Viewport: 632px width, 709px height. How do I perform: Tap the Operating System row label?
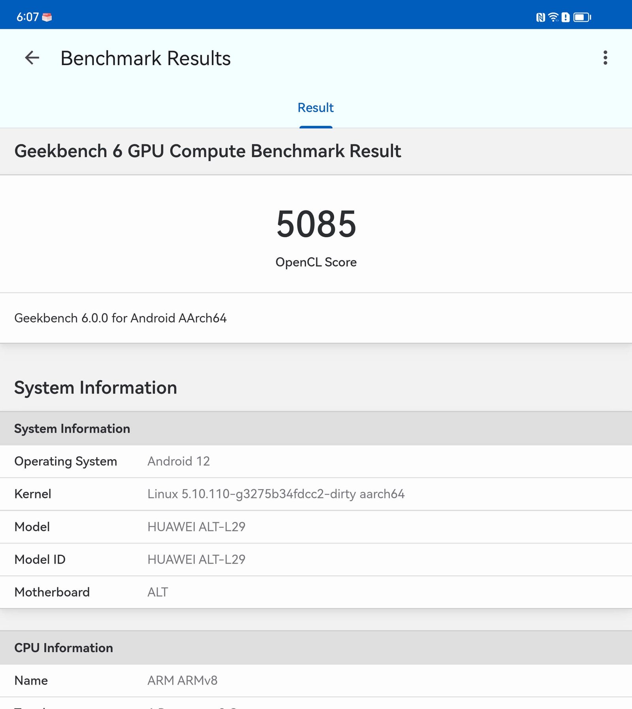point(66,461)
